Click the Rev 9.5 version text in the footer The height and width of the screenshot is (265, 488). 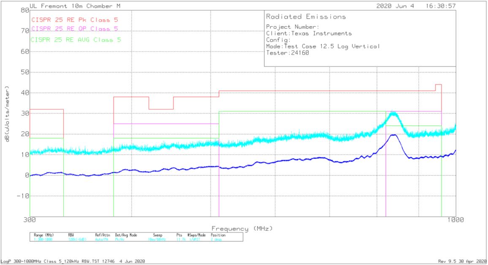tap(462, 261)
